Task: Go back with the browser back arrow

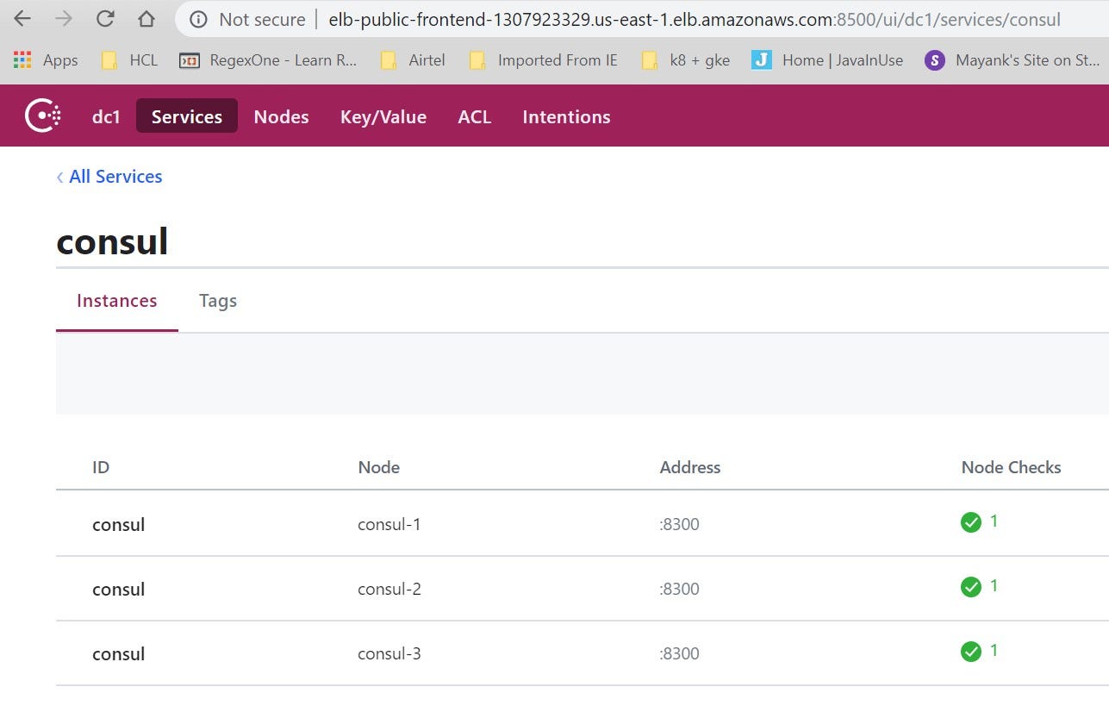Action: (22, 18)
